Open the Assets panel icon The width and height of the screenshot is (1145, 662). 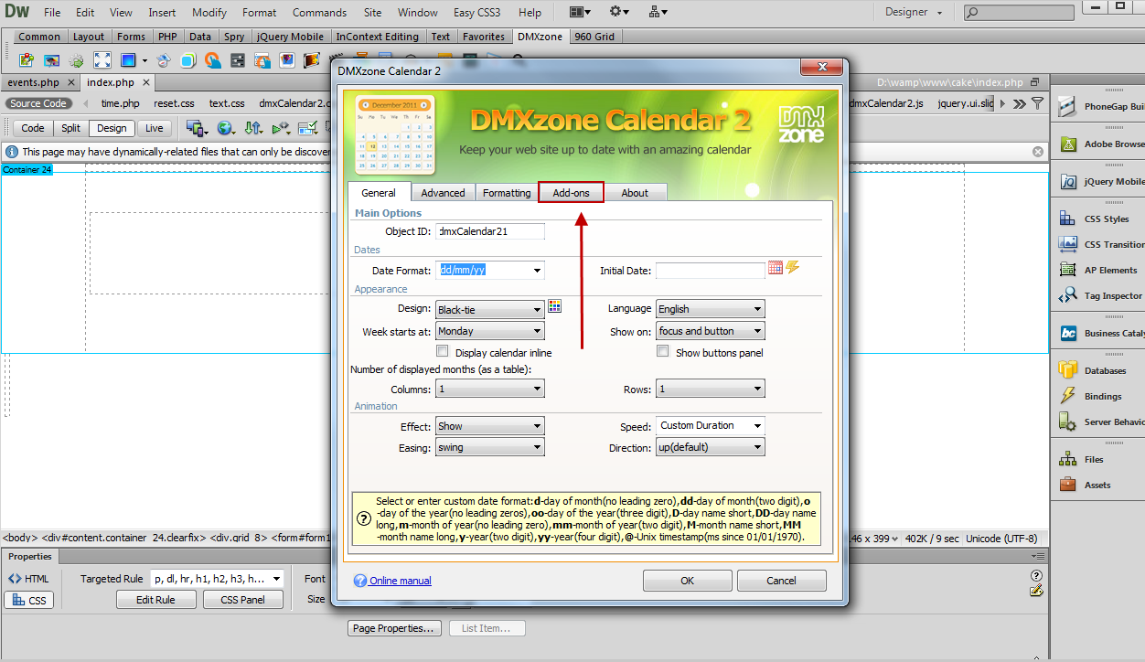(1067, 485)
